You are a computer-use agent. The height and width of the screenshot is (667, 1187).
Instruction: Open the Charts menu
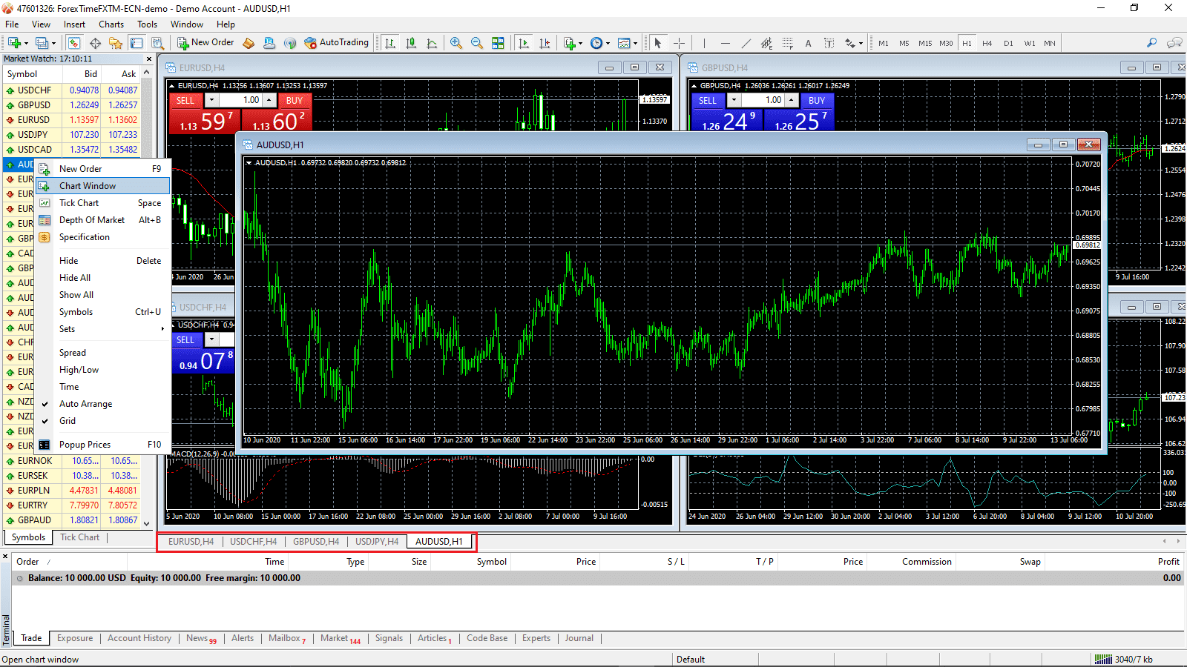coord(111,24)
